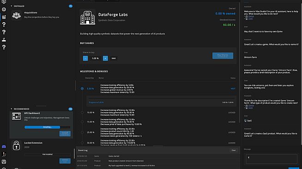Decrease shares to buy with minus button
Viewport: 302px width, 169px height.
tap(85, 58)
